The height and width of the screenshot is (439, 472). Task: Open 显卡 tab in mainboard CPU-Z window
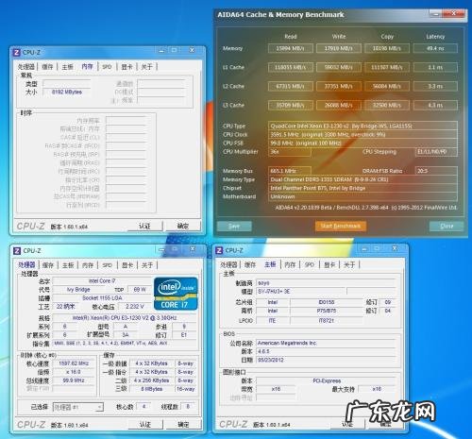click(329, 264)
